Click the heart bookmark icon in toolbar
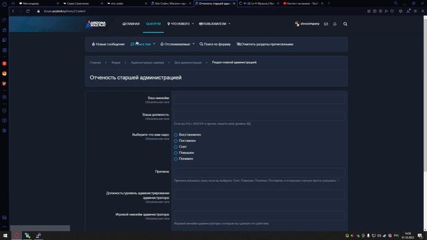Image resolution: width=427 pixels, height=240 pixels. point(392,11)
